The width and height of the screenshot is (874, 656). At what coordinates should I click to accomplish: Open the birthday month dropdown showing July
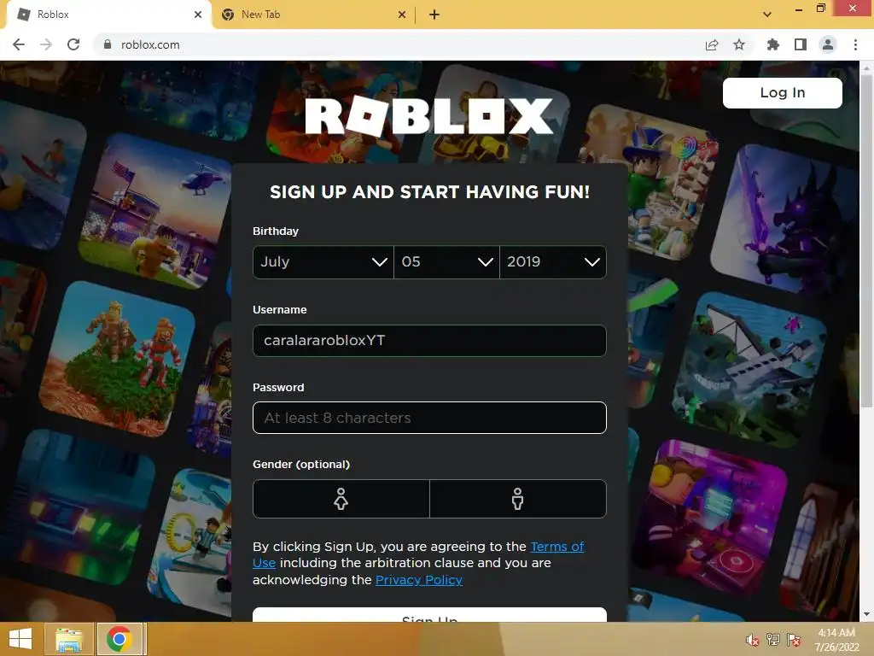(323, 261)
